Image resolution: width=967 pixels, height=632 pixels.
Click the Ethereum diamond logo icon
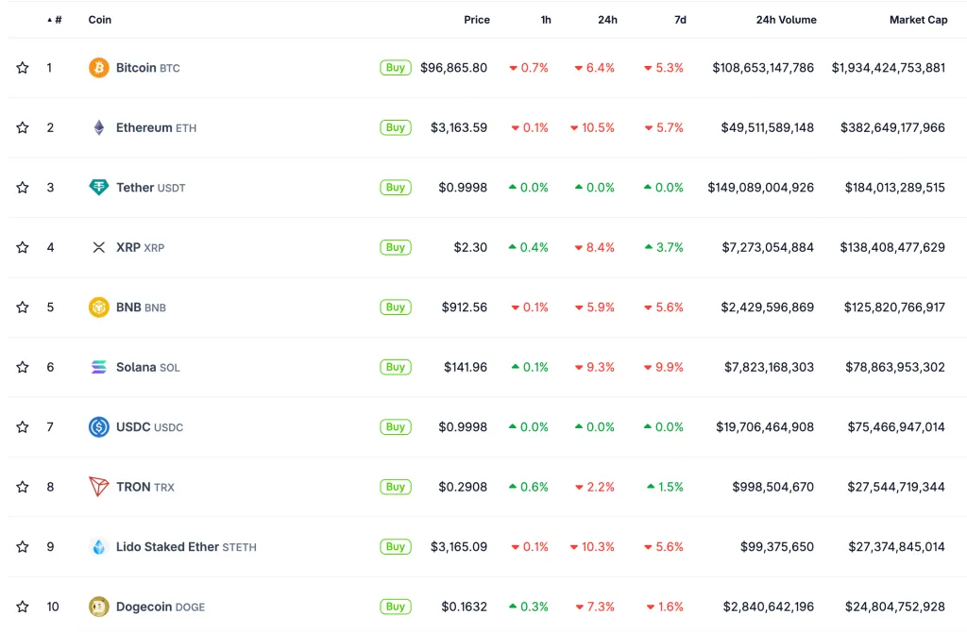(x=99, y=127)
